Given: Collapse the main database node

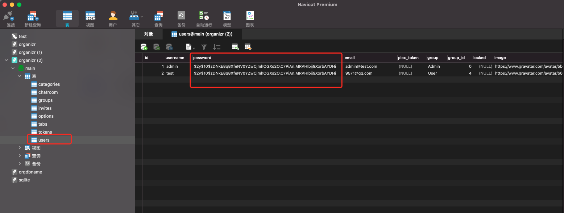Looking at the screenshot, I should coord(13,68).
